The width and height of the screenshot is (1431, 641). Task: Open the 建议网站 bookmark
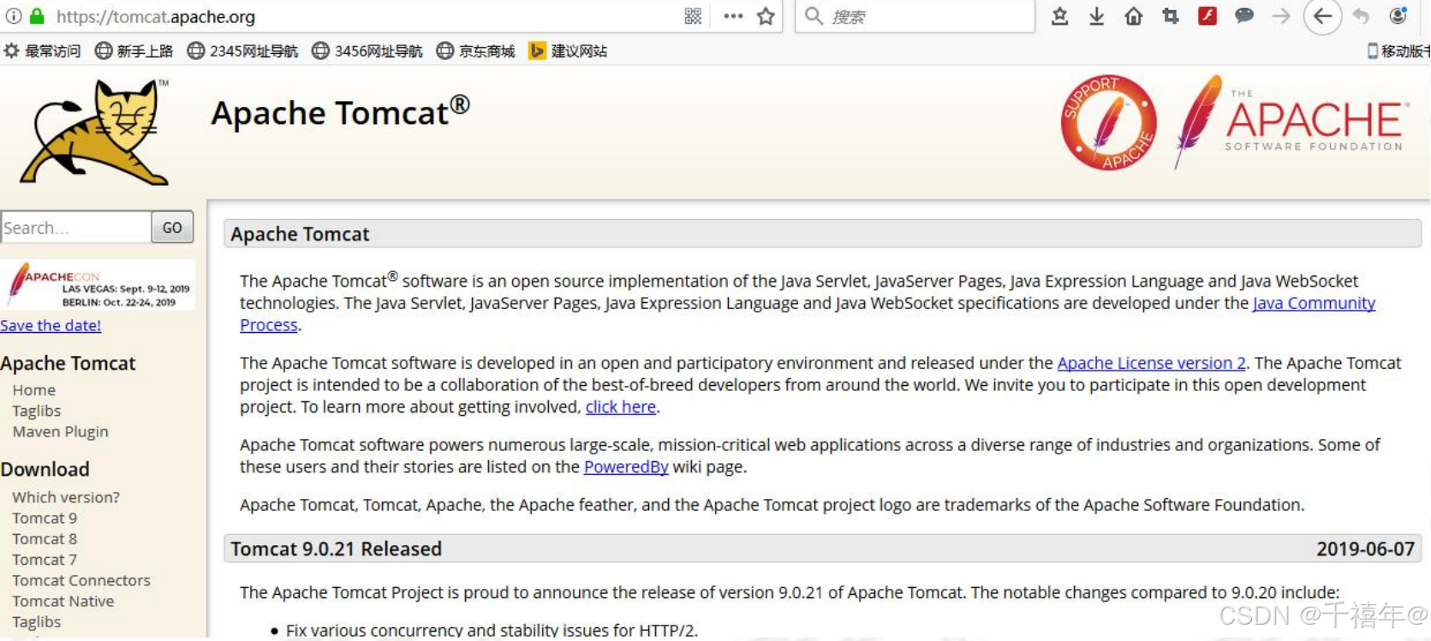tap(568, 51)
